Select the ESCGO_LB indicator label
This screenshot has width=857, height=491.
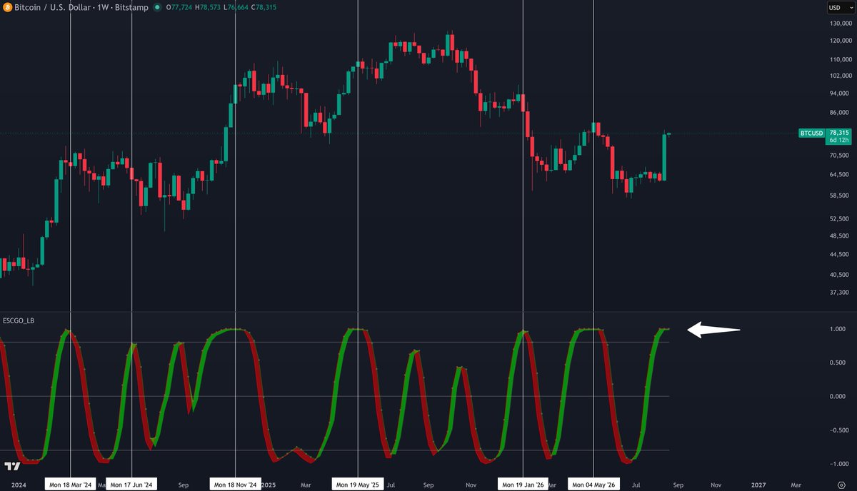(18, 320)
